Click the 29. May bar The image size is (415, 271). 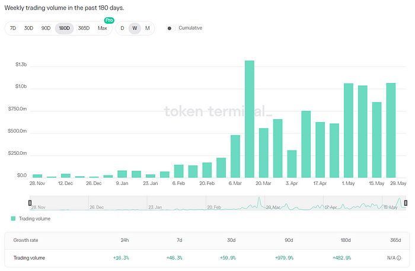tap(391, 130)
